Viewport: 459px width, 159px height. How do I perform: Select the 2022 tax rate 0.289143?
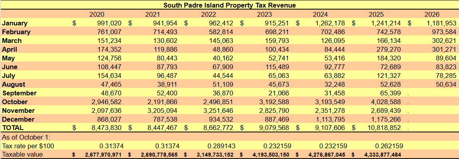coord(221,145)
